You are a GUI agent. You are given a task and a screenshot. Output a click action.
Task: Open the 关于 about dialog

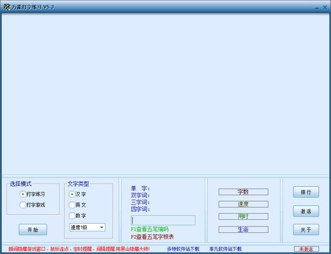(306, 229)
